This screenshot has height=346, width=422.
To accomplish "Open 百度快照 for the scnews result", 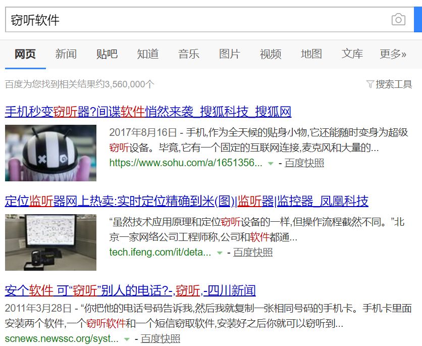I will click(x=161, y=339).
